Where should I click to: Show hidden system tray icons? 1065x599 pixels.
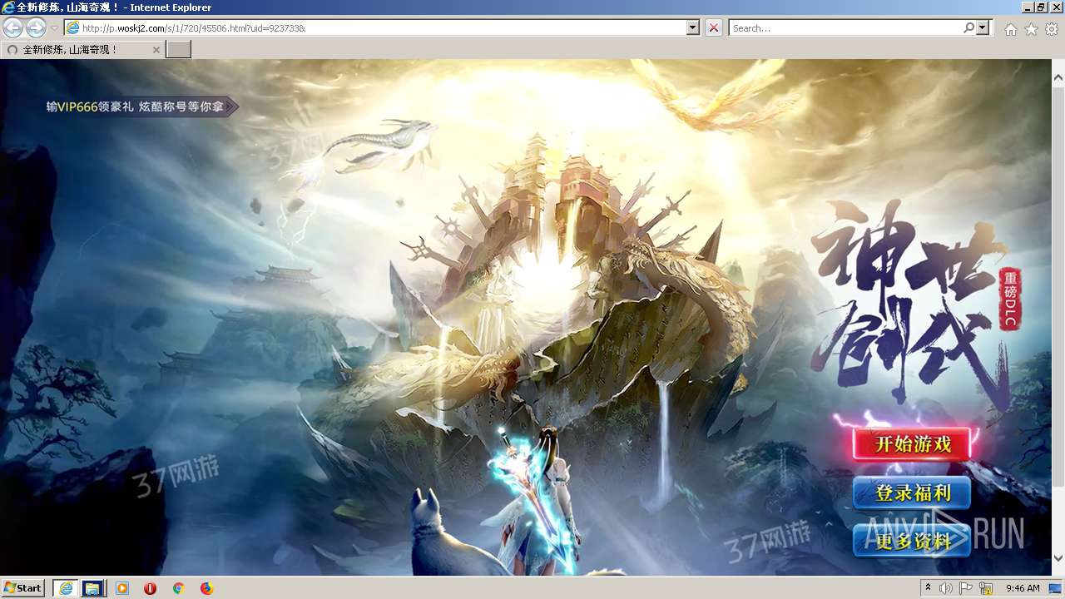pyautogui.click(x=929, y=588)
